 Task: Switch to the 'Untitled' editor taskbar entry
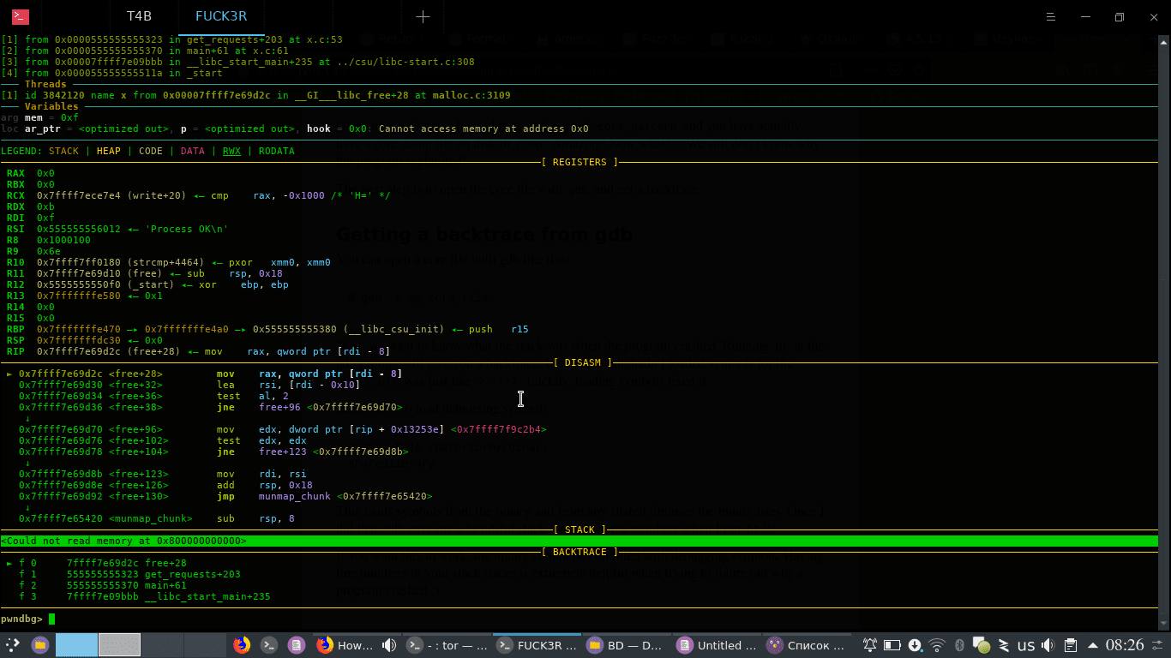click(x=717, y=645)
